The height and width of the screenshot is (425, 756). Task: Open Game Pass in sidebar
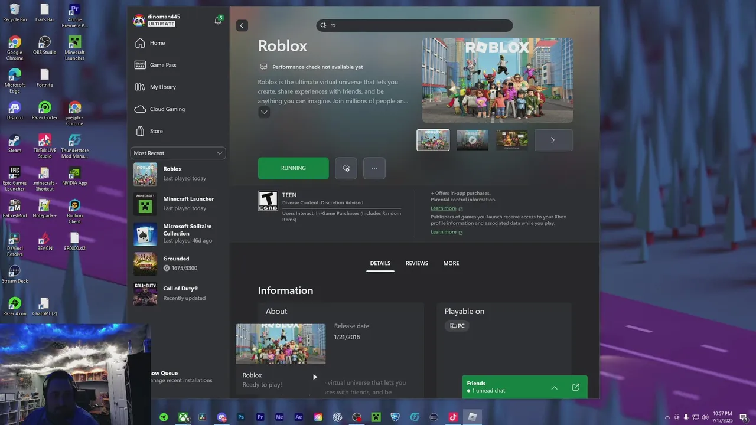point(178,65)
